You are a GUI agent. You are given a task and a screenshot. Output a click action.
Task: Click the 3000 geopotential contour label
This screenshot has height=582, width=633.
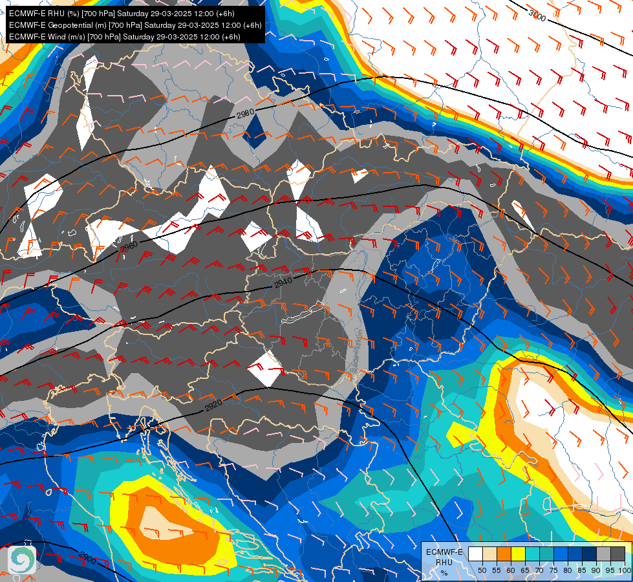[x=537, y=15]
